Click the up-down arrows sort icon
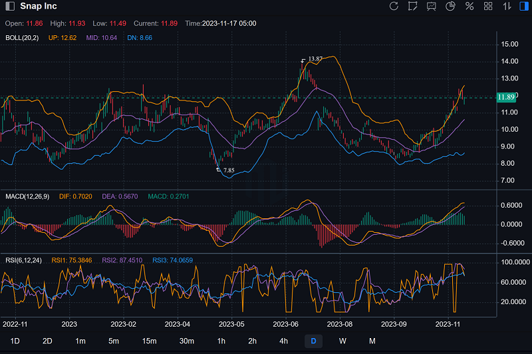Image resolution: width=532 pixels, height=354 pixels. tap(507, 7)
